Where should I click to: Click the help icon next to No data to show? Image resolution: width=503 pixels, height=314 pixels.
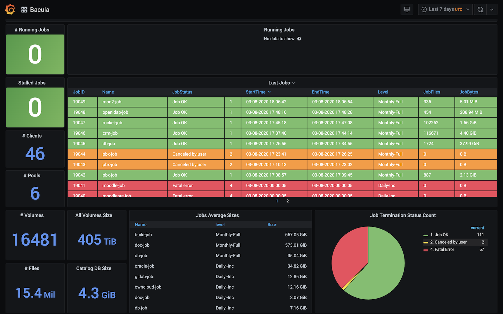[x=299, y=39]
